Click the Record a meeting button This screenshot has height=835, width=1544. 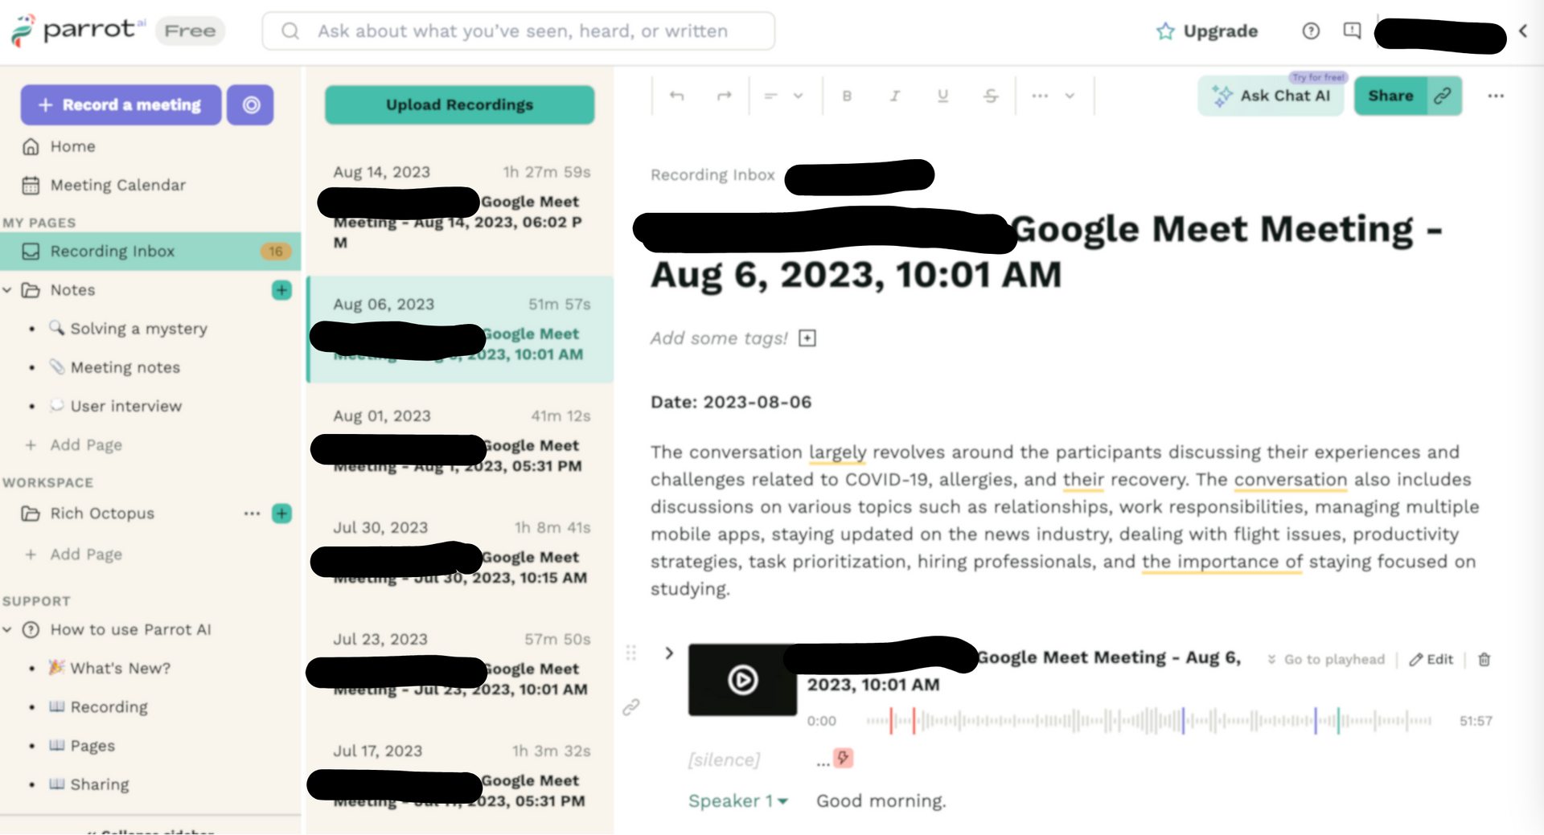(x=121, y=104)
